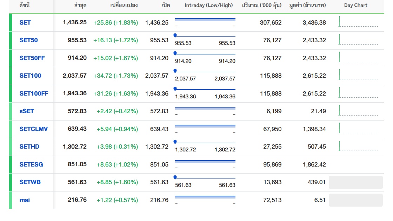Open the SET50 index link
Image resolution: width=393 pixels, height=221 pixels.
coord(28,40)
